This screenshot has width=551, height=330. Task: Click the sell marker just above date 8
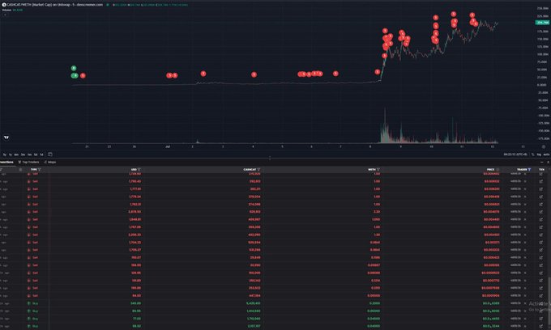coord(377,72)
